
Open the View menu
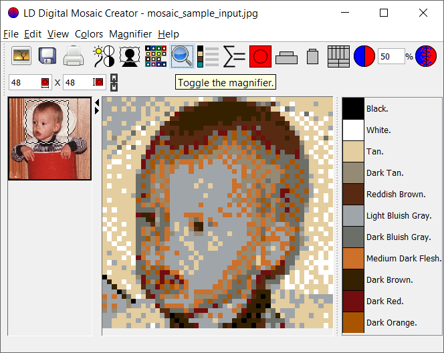click(x=58, y=34)
